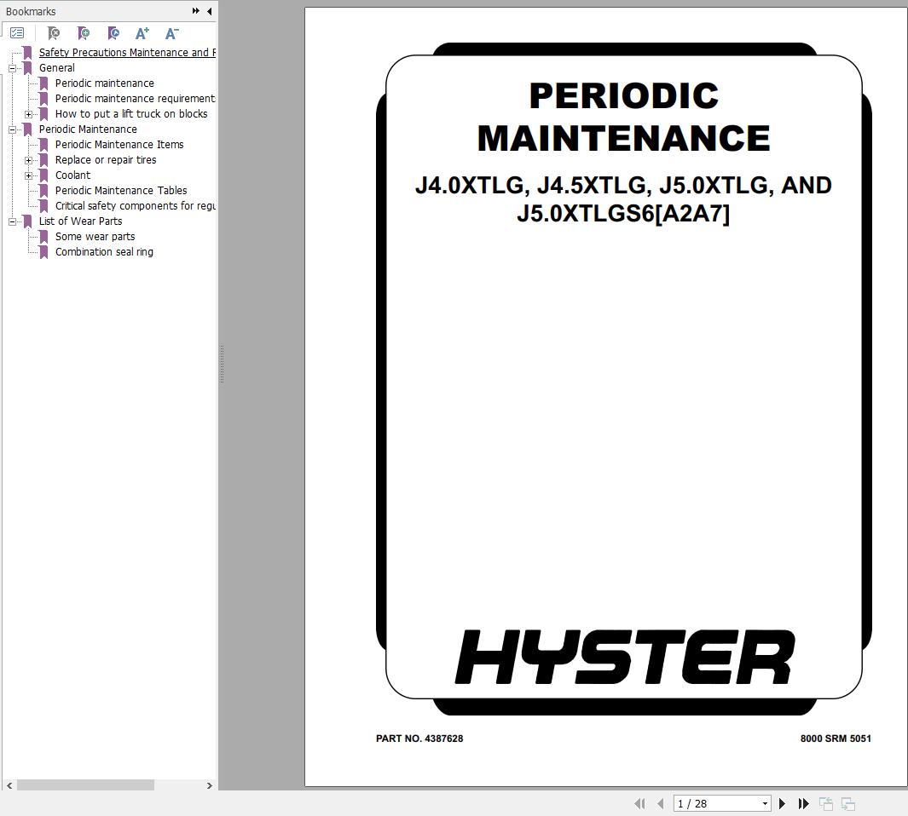Open the bookmark options menu icon
Image resolution: width=908 pixels, height=816 pixels.
[17, 33]
